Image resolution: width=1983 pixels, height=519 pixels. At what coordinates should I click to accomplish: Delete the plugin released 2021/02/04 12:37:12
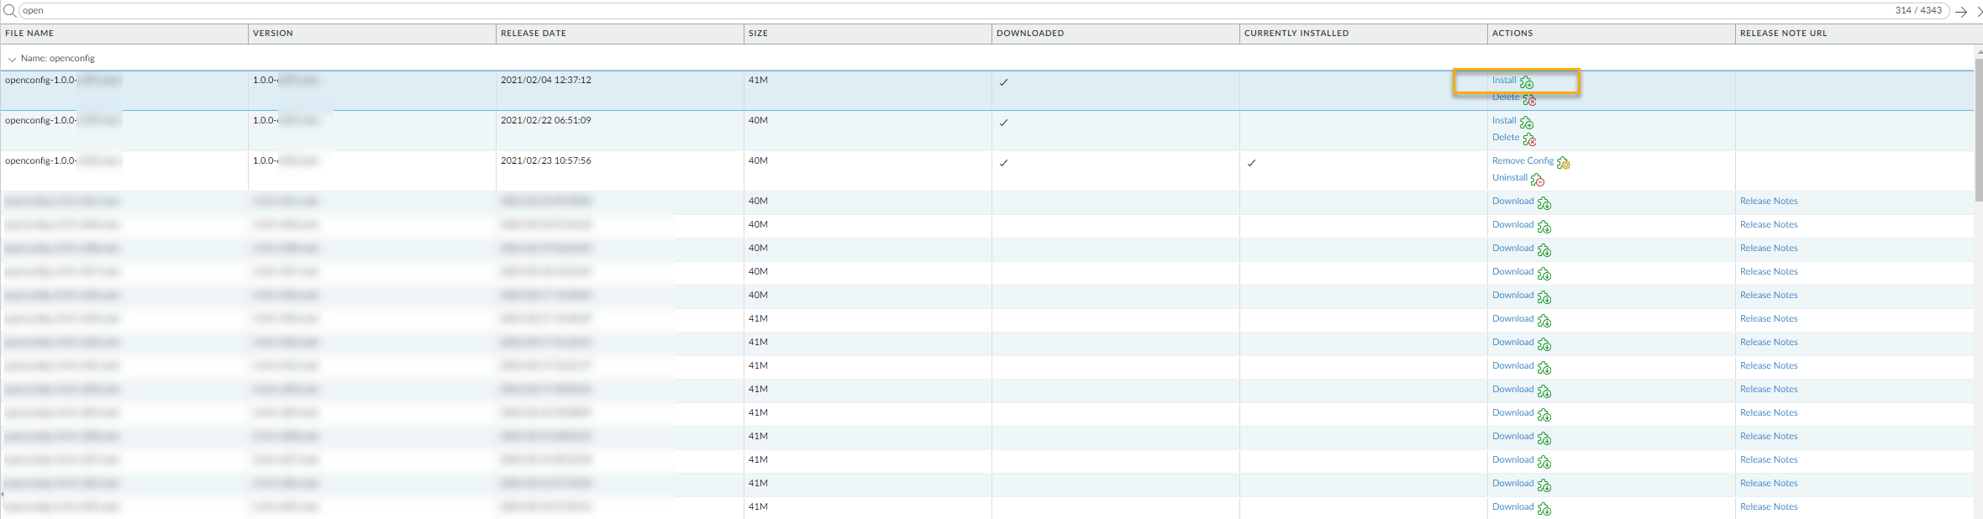(1506, 97)
